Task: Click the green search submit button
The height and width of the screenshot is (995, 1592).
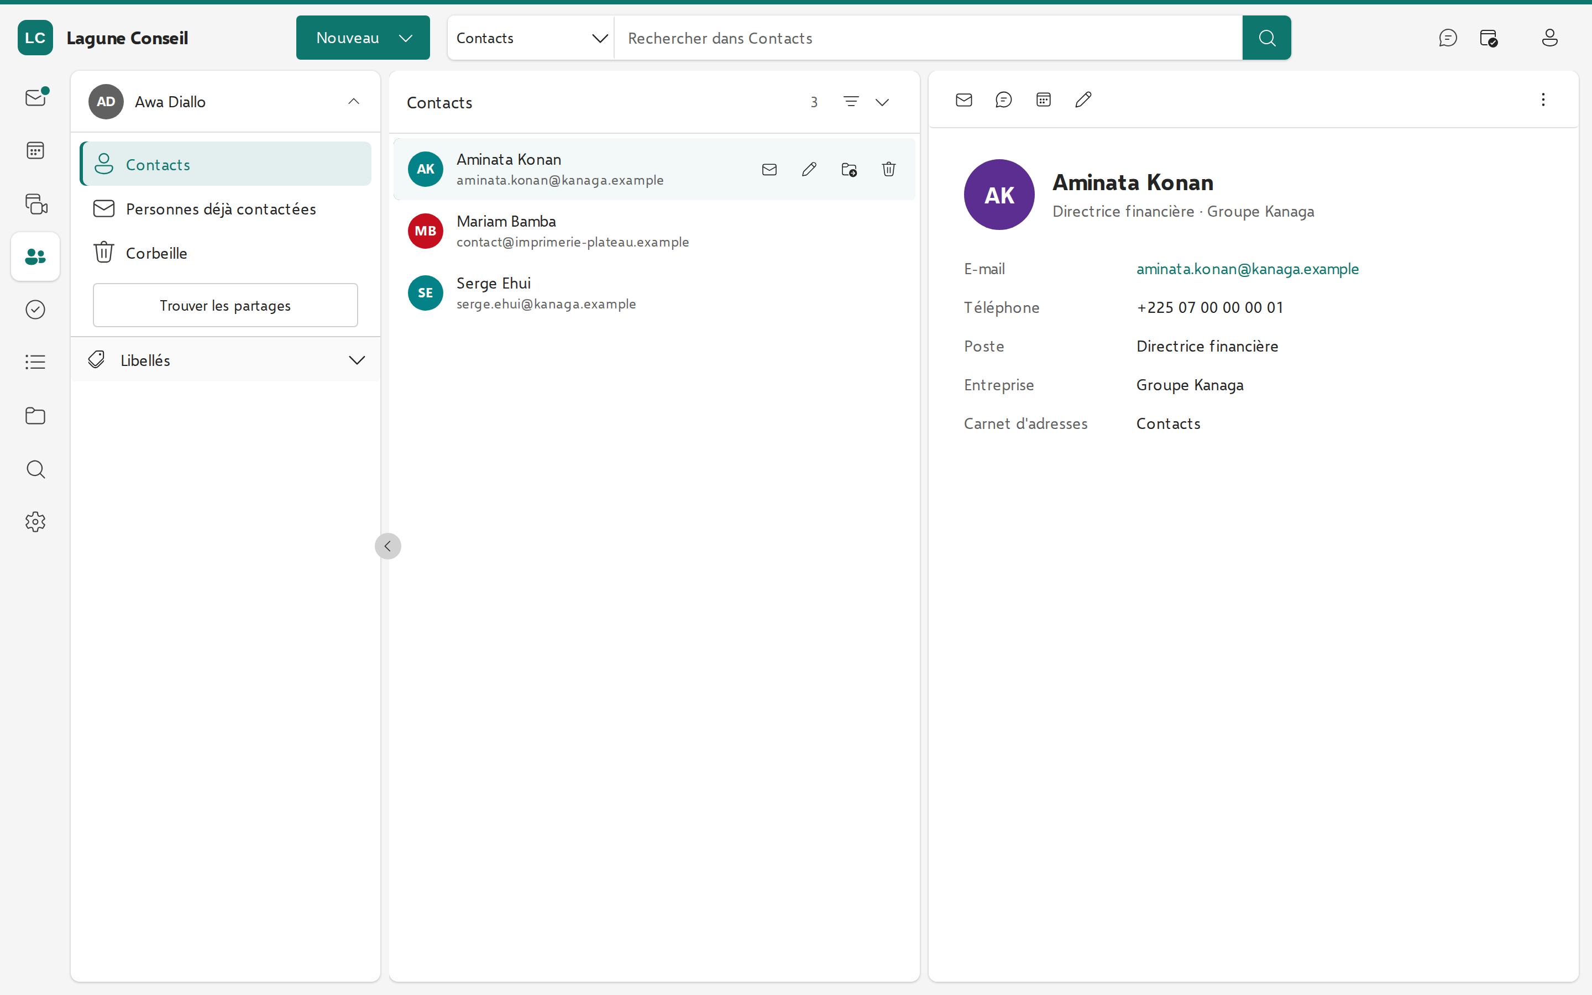Action: point(1266,38)
